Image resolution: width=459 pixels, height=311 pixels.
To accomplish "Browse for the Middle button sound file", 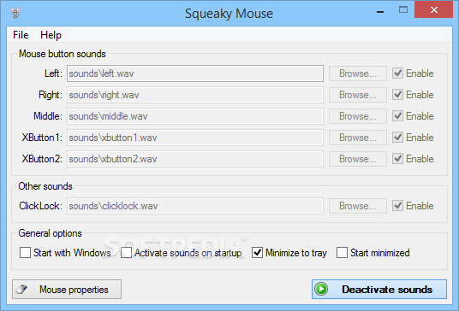I will point(358,116).
